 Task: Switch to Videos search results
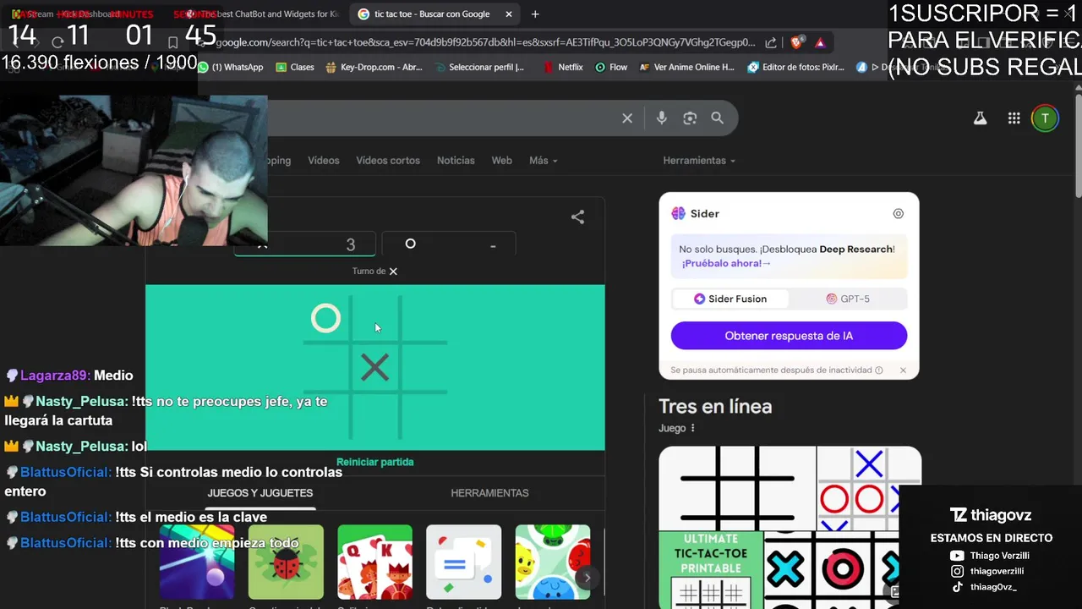point(324,161)
